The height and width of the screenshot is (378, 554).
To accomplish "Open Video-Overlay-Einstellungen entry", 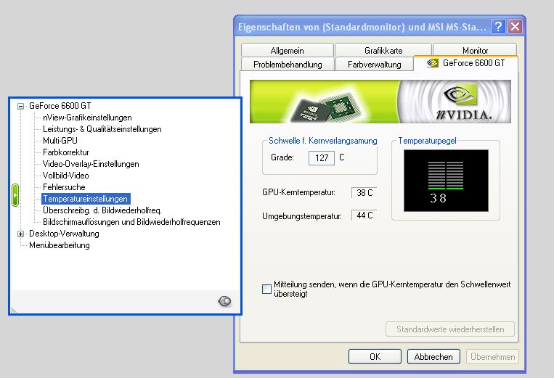I will (x=91, y=164).
